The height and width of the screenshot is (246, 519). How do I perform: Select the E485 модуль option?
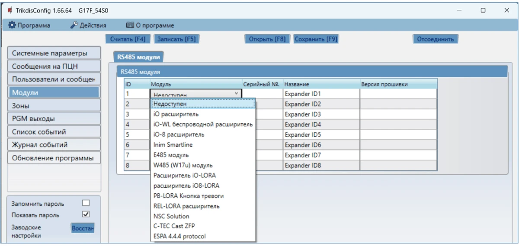171,155
